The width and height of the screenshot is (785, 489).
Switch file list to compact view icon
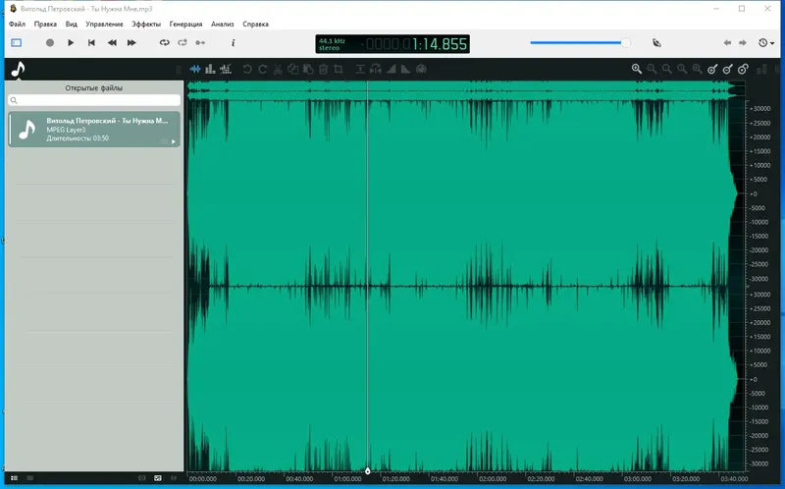click(x=30, y=478)
